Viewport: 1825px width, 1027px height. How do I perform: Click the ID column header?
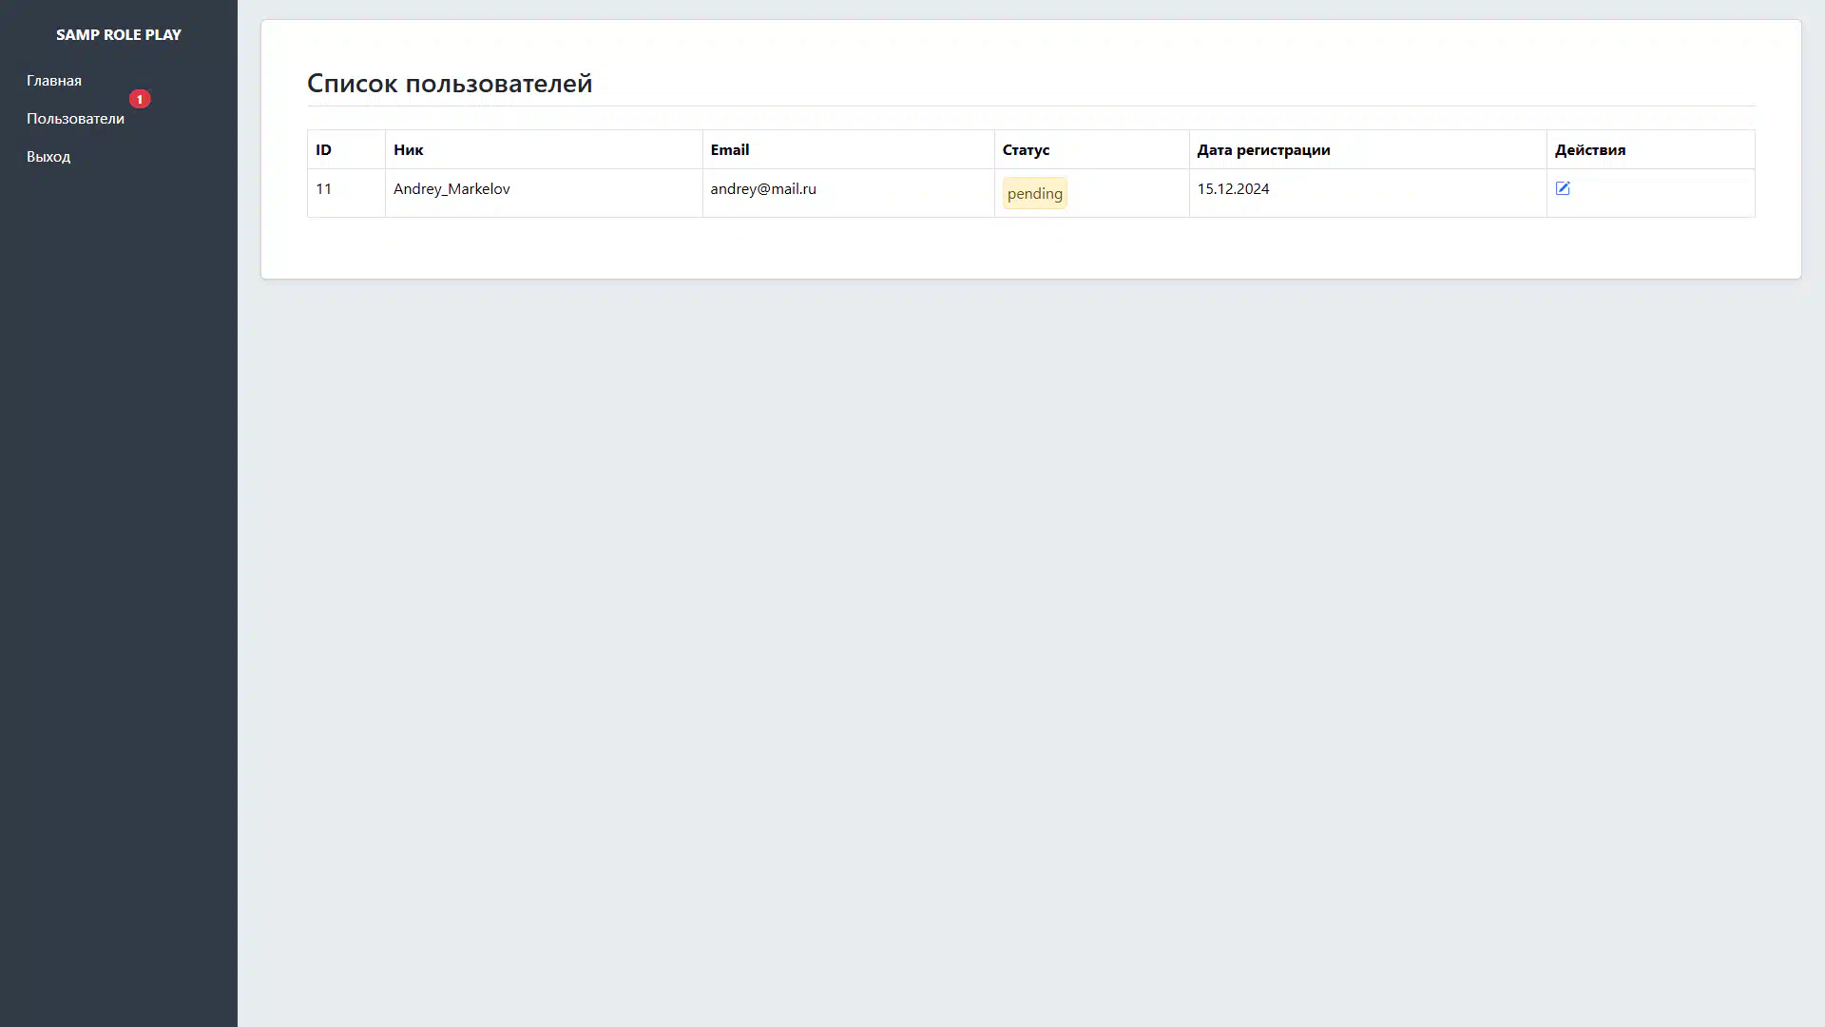click(x=324, y=150)
